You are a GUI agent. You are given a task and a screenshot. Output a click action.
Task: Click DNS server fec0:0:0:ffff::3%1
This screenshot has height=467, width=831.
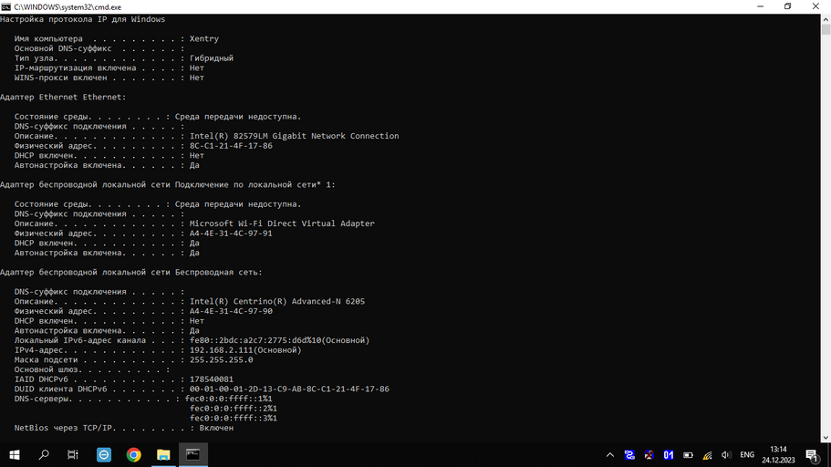tap(234, 418)
